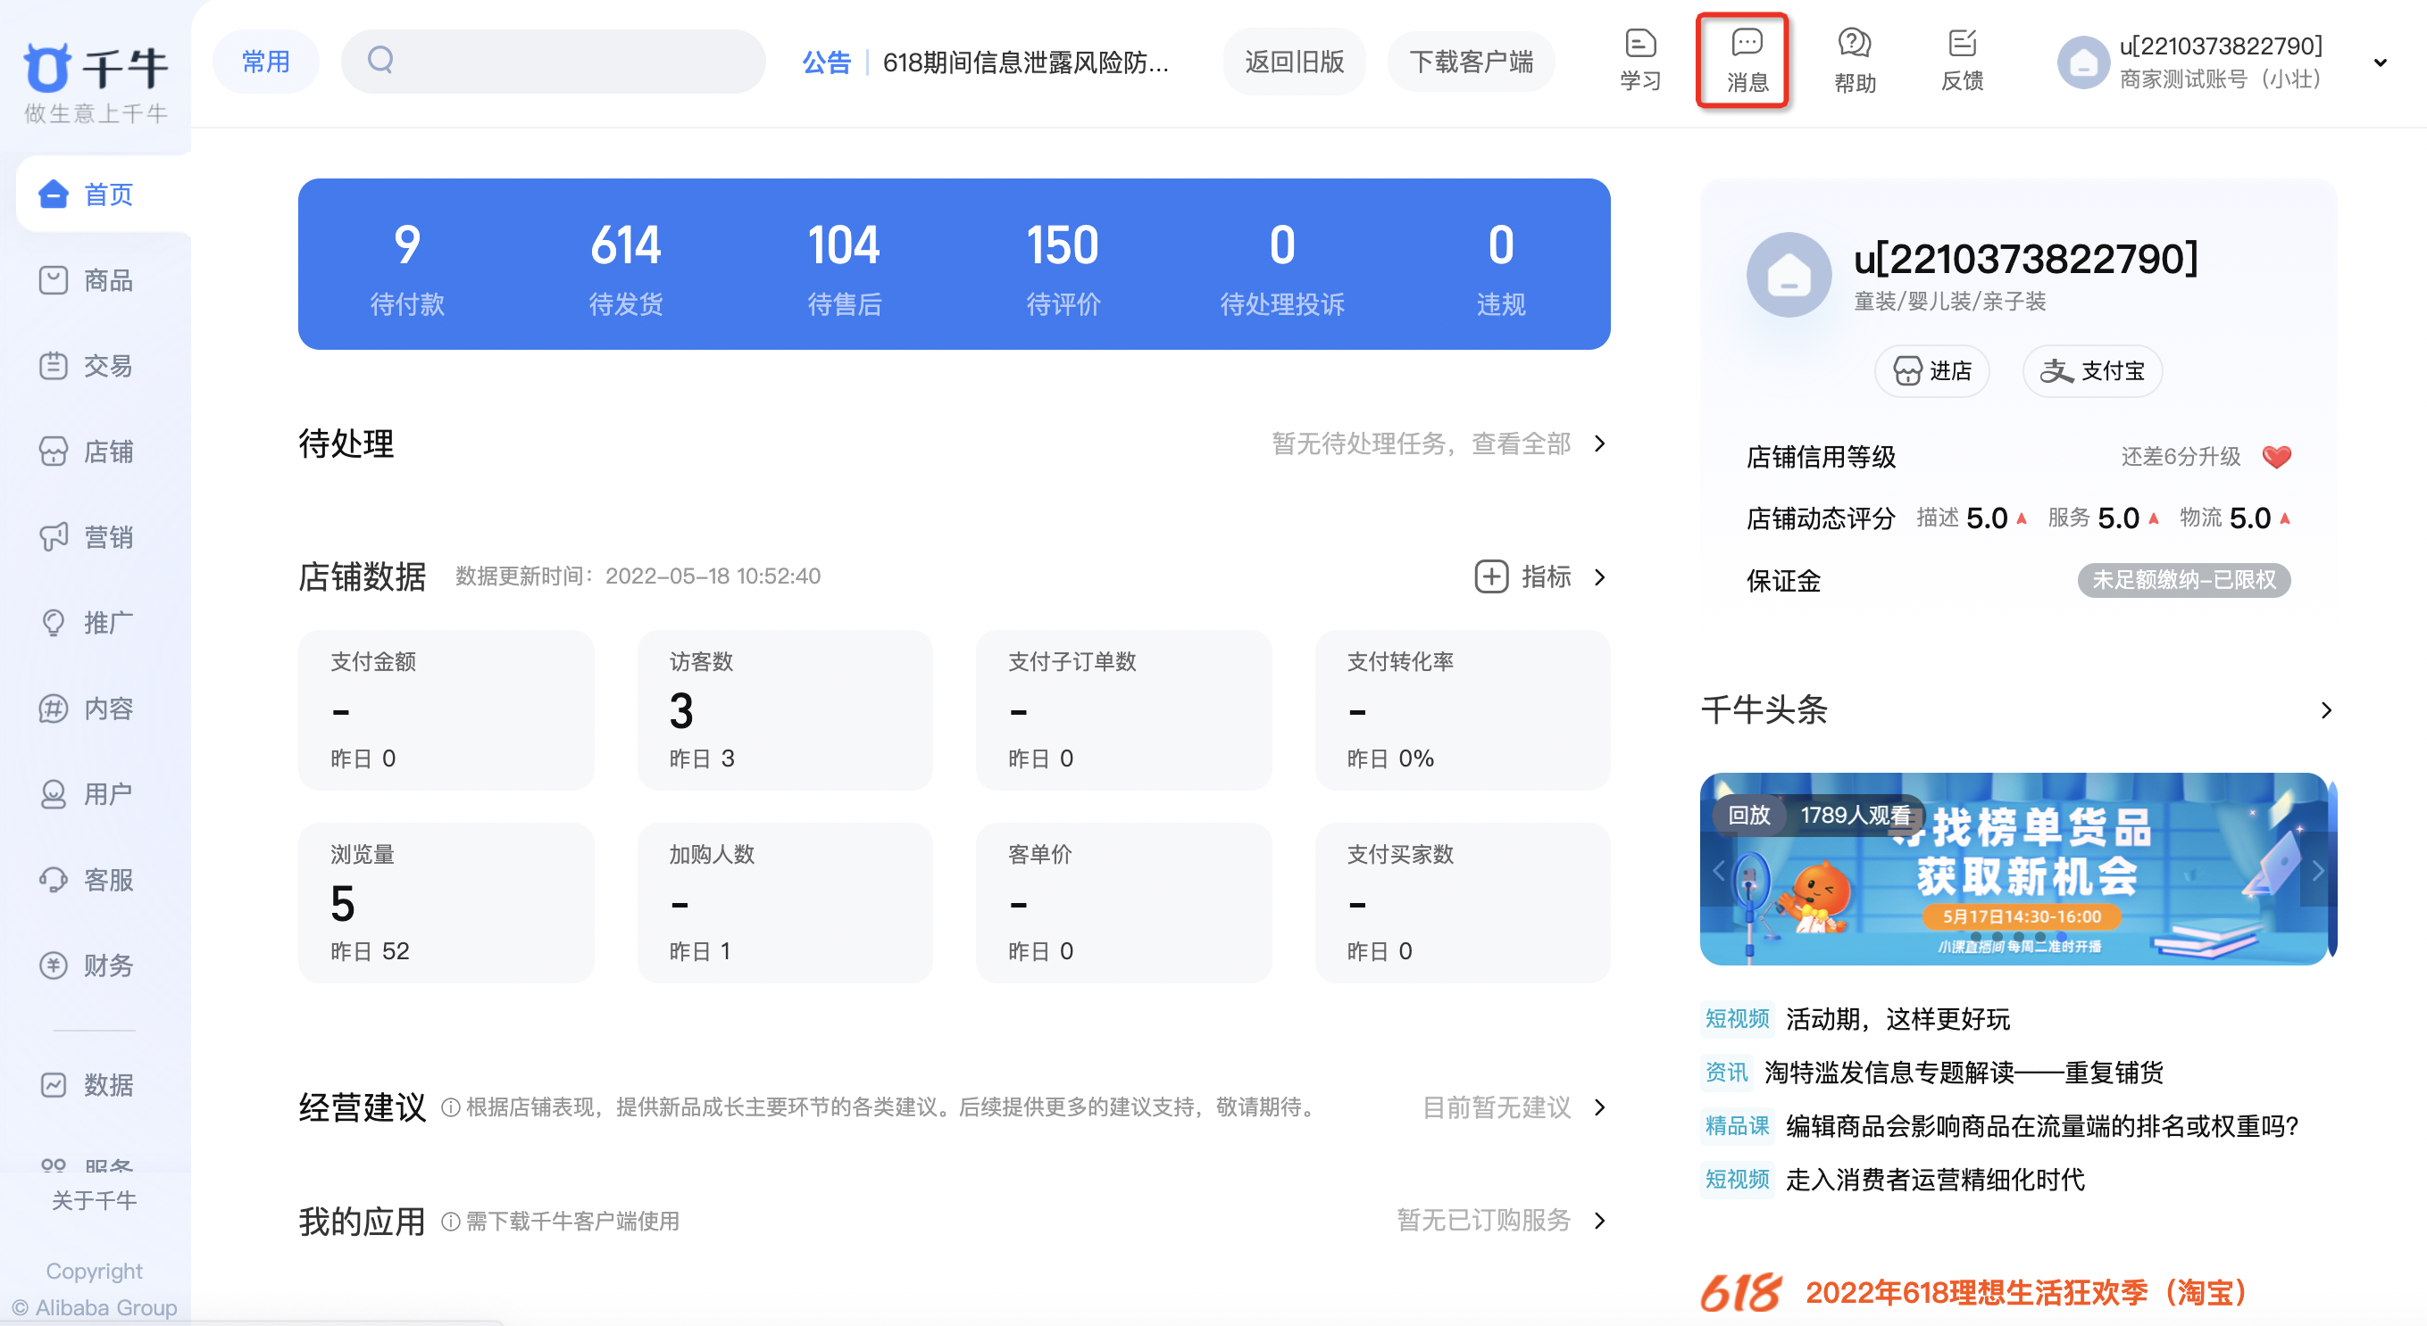Open the 支付转化率 card
Image resolution: width=2427 pixels, height=1326 pixels.
pos(1464,710)
